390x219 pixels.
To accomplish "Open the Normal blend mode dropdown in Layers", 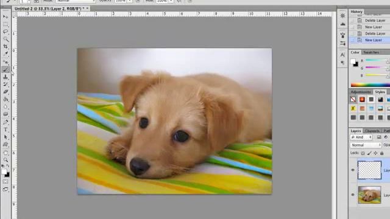I will coord(366,145).
